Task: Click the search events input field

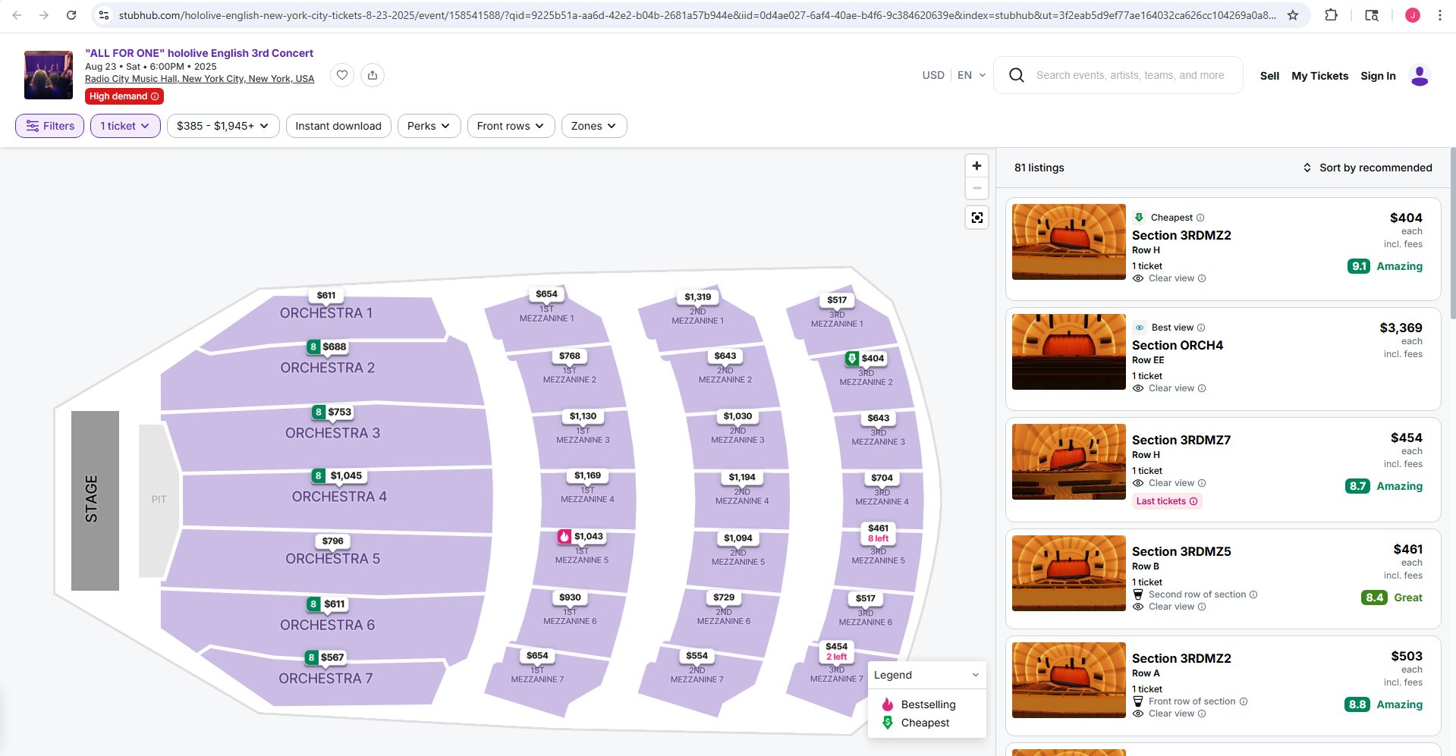Action: (x=1130, y=75)
